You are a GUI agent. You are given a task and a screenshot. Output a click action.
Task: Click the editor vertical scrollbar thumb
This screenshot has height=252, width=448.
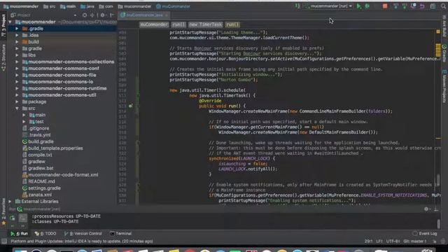(x=438, y=180)
